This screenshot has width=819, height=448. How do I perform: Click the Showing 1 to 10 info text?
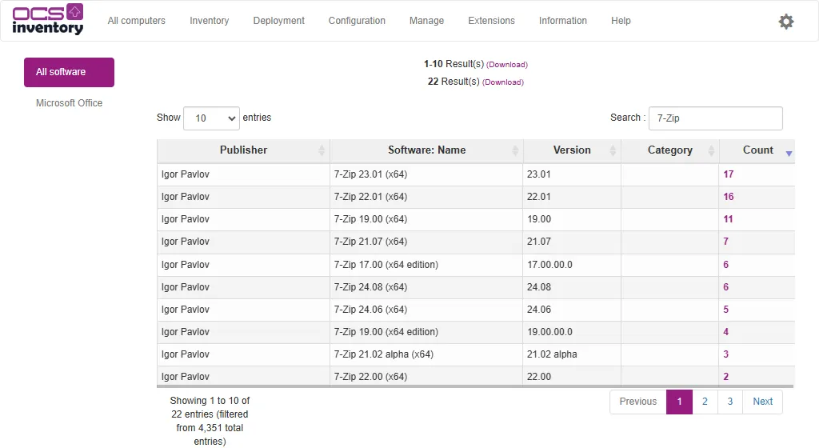click(x=210, y=421)
